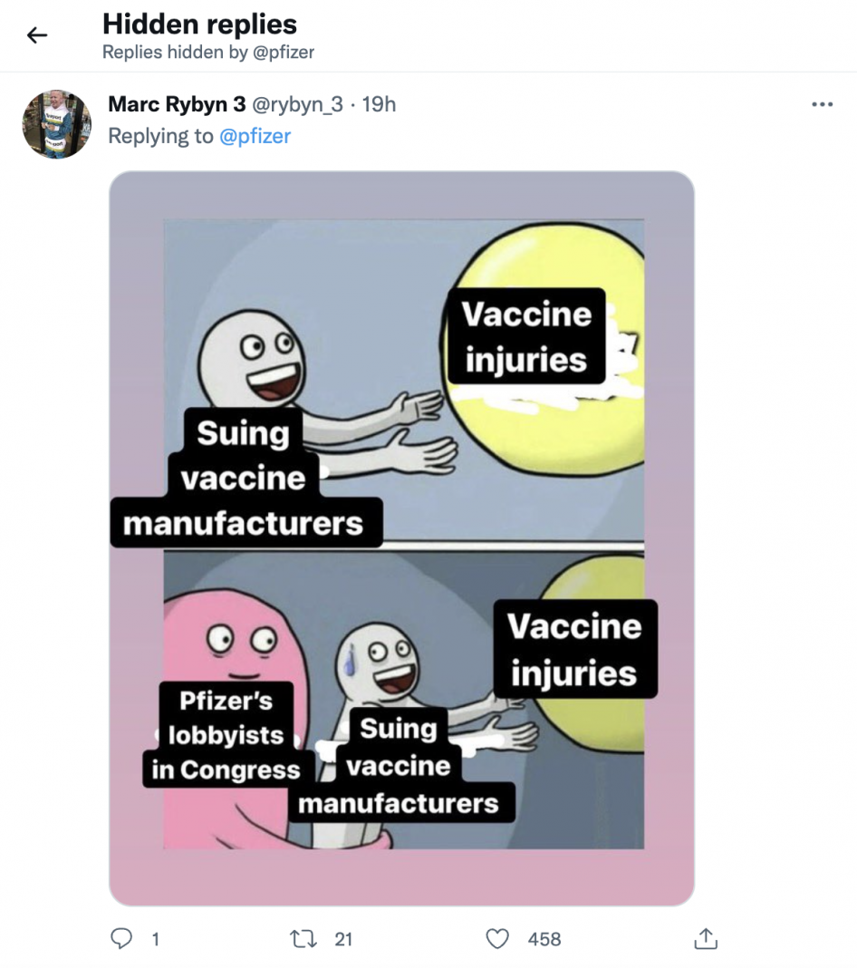857x968 pixels.
Task: Open Marc Rybyn 3's profile avatar
Action: coord(56,124)
